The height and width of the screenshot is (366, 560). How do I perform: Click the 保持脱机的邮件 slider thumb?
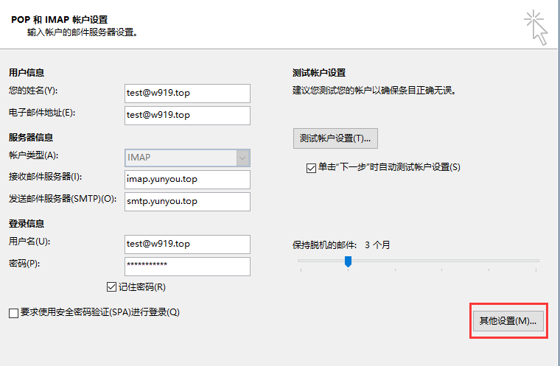[348, 261]
